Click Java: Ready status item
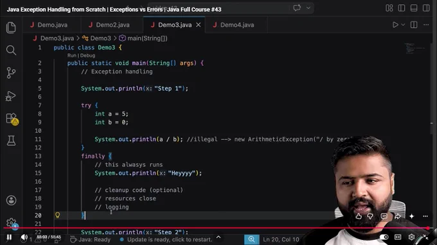437x245 pixels. [90, 239]
